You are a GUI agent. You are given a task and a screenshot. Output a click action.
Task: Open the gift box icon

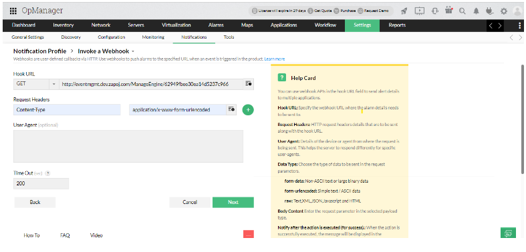tap(449, 11)
